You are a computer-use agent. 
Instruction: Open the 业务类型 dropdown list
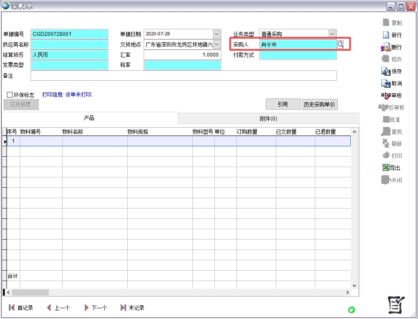coord(332,34)
